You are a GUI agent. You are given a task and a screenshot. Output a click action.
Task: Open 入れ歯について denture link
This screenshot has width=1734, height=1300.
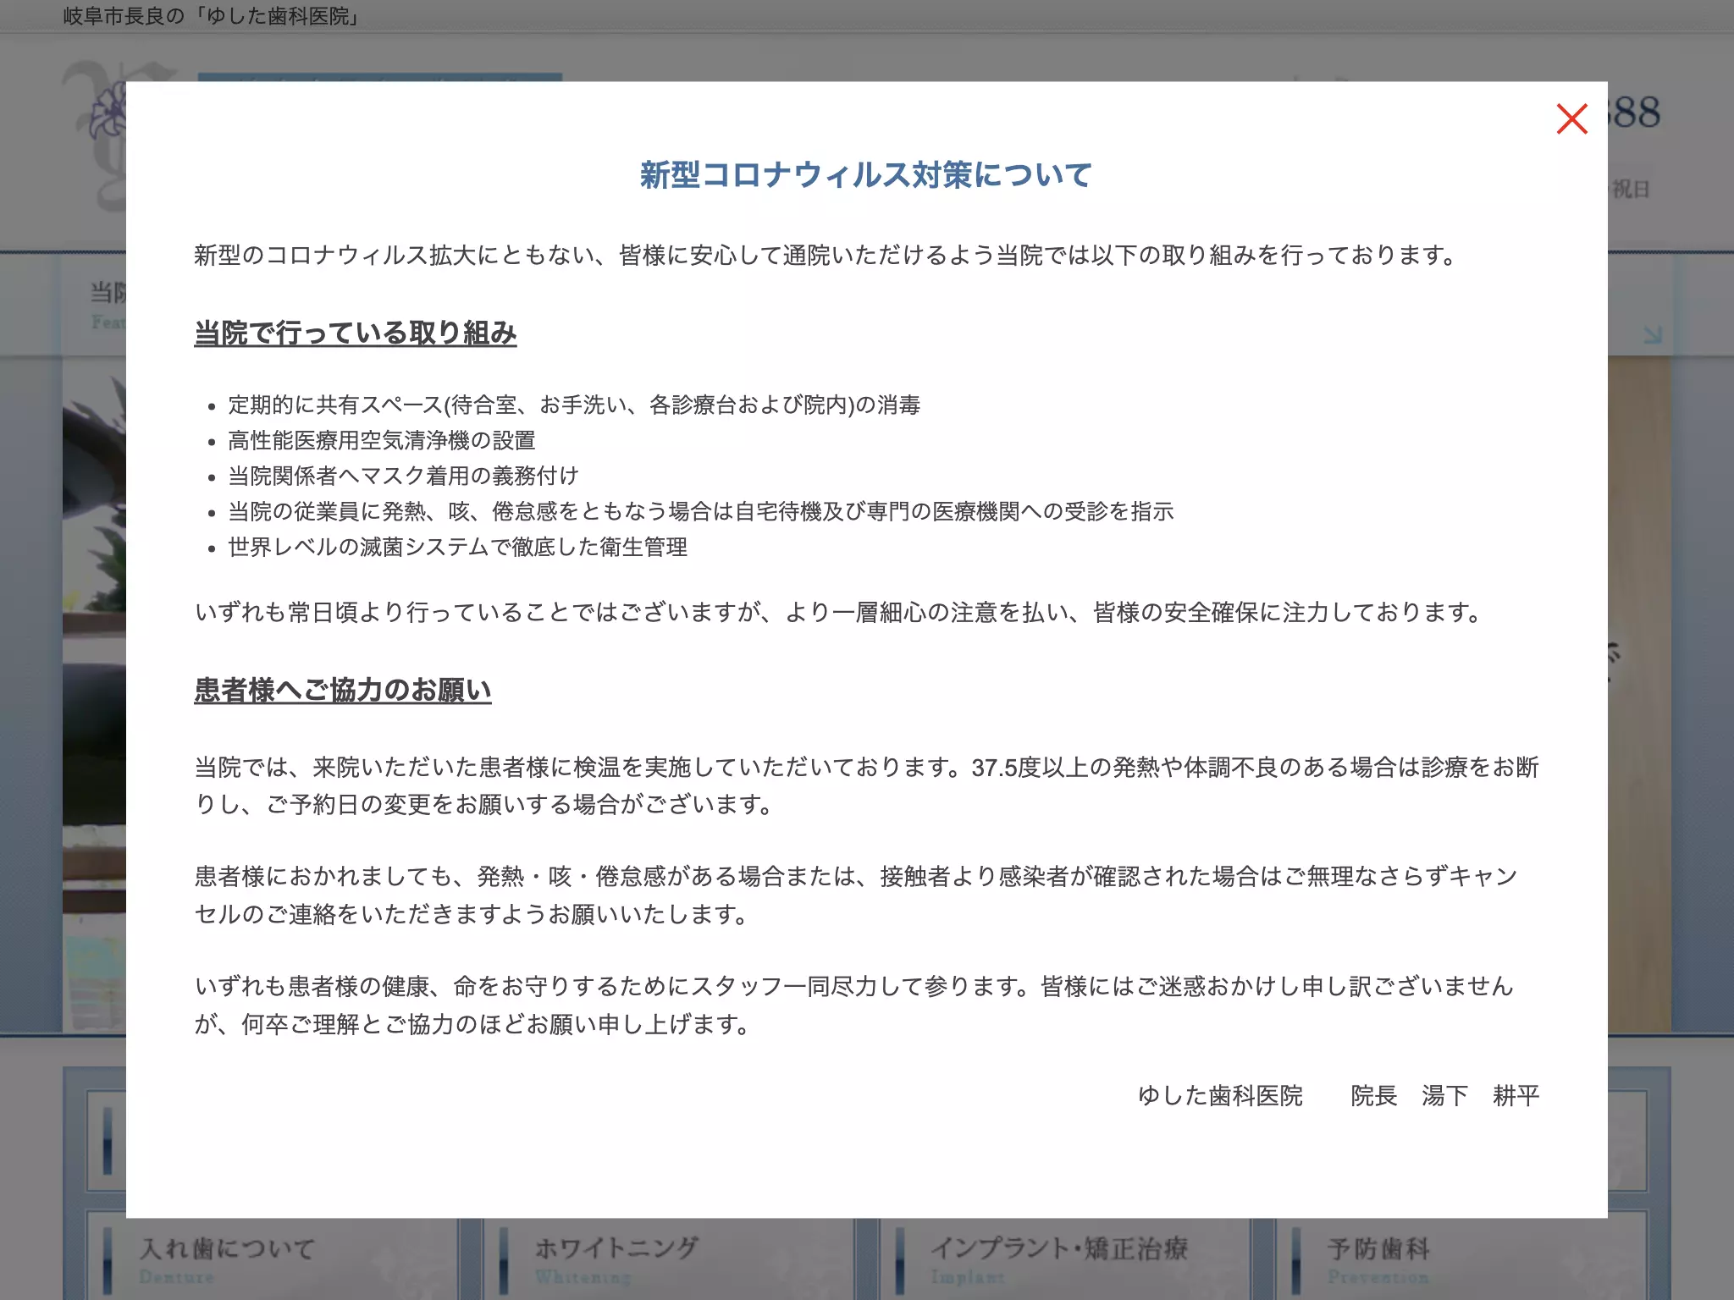[273, 1258]
